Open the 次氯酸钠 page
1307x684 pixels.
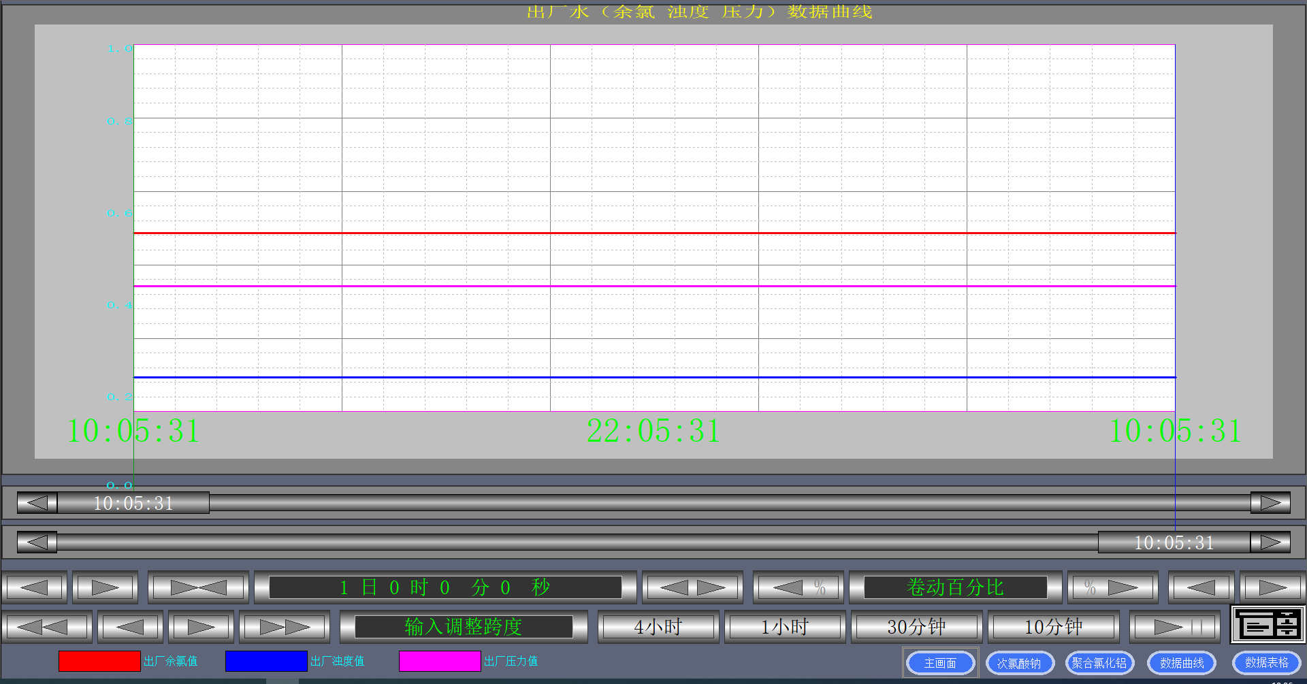coord(1020,663)
